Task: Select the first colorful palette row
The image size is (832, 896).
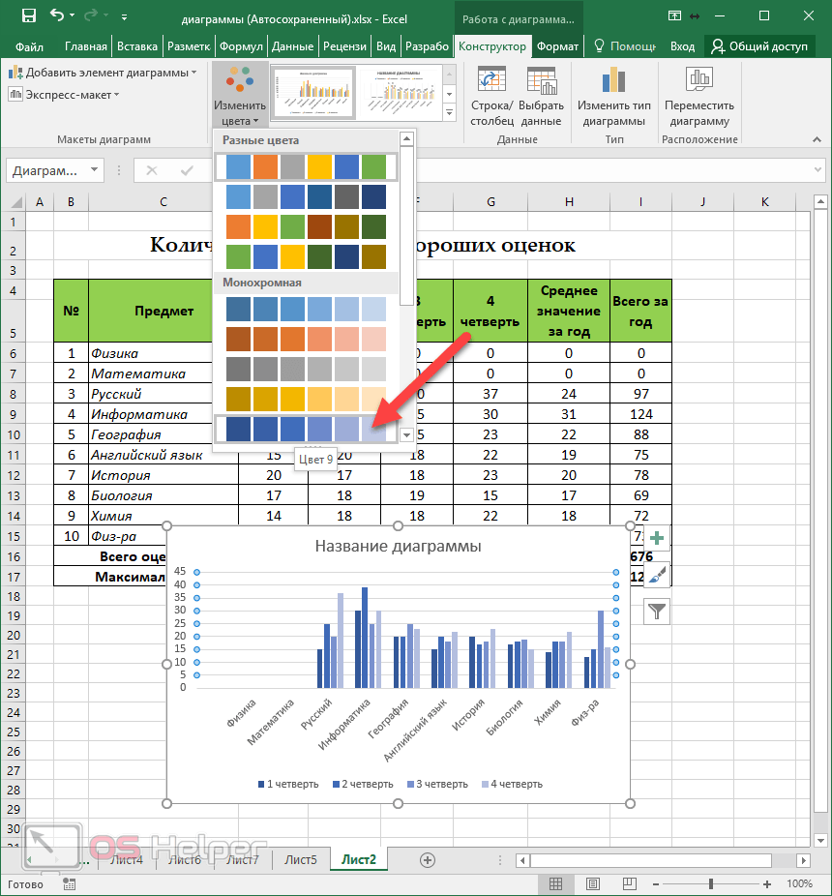Action: 306,166
